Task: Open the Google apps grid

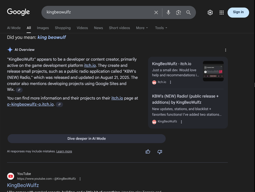Action: click(x=221, y=12)
